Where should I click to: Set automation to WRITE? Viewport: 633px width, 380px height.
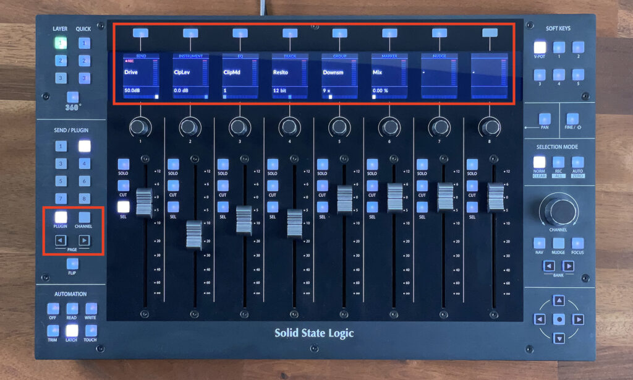tap(91, 308)
